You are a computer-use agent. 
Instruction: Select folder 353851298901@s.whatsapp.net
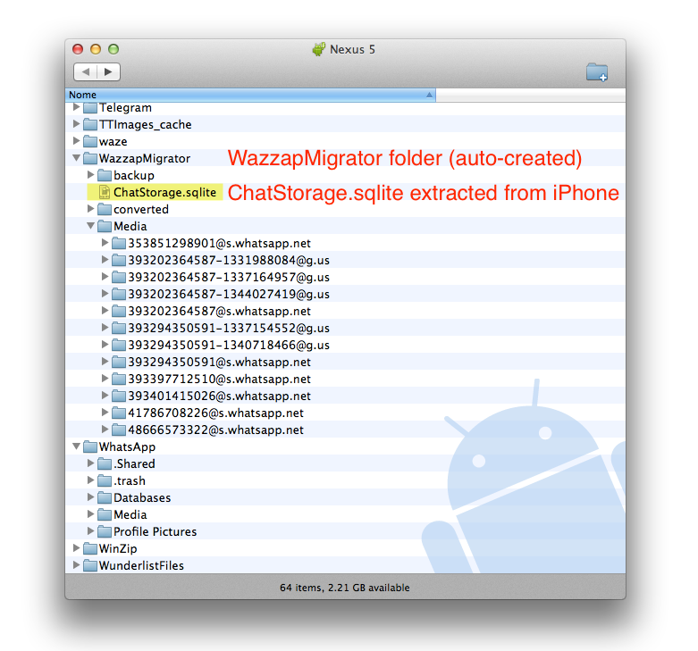click(x=219, y=243)
